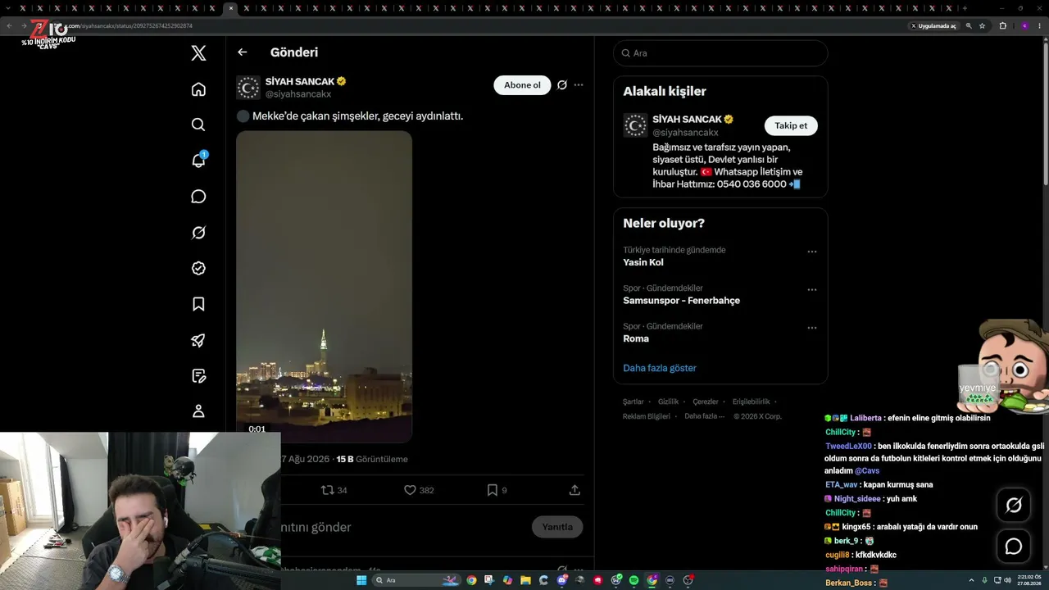Open the X logo home link
Screen dimensions: 1049x590
pos(198,53)
